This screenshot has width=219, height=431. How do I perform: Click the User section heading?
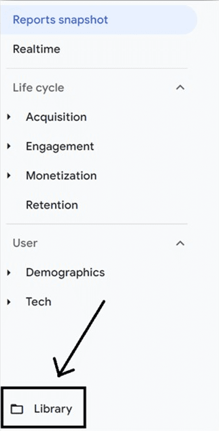point(25,243)
